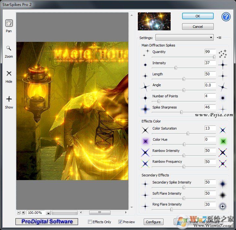Click the Show spikes tool

(x=9, y=99)
